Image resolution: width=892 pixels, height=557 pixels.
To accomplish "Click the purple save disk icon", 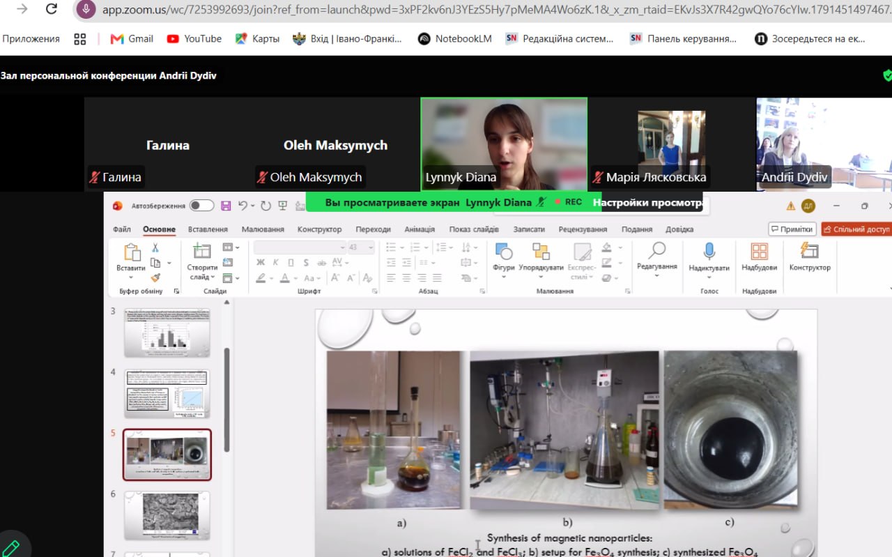I will tap(226, 205).
